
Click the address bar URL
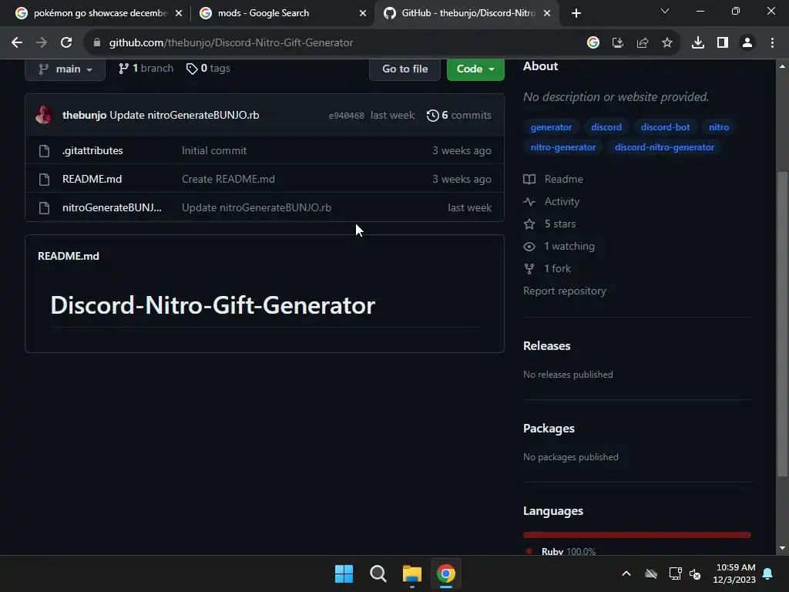coord(231,43)
